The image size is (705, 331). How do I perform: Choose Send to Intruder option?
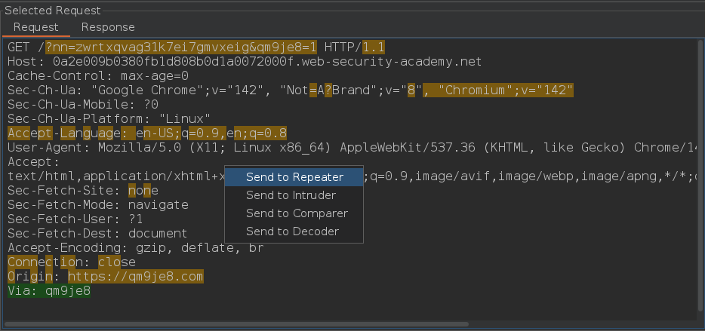(291, 195)
